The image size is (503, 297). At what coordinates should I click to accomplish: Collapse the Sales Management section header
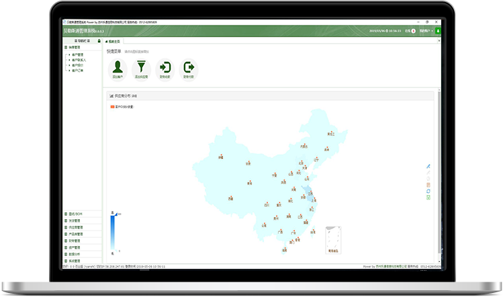point(83,47)
